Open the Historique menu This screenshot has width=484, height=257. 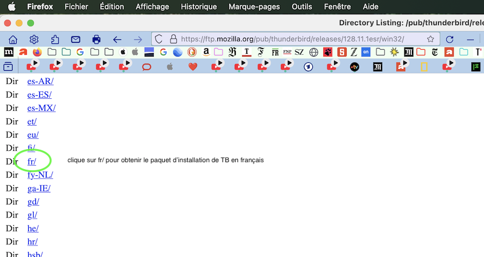pos(199,6)
